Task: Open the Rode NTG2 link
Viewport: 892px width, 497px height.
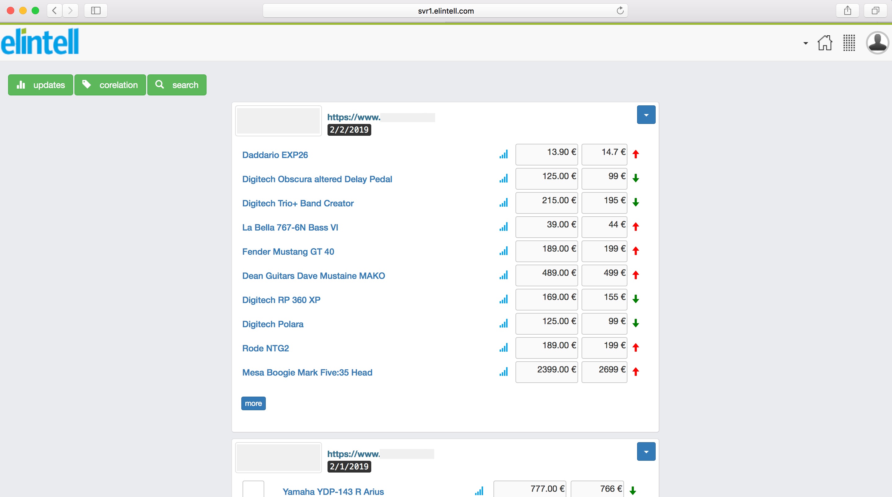Action: [x=265, y=349]
